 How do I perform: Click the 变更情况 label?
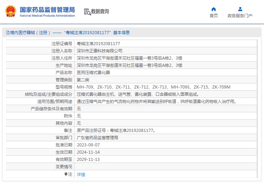tap(64, 166)
